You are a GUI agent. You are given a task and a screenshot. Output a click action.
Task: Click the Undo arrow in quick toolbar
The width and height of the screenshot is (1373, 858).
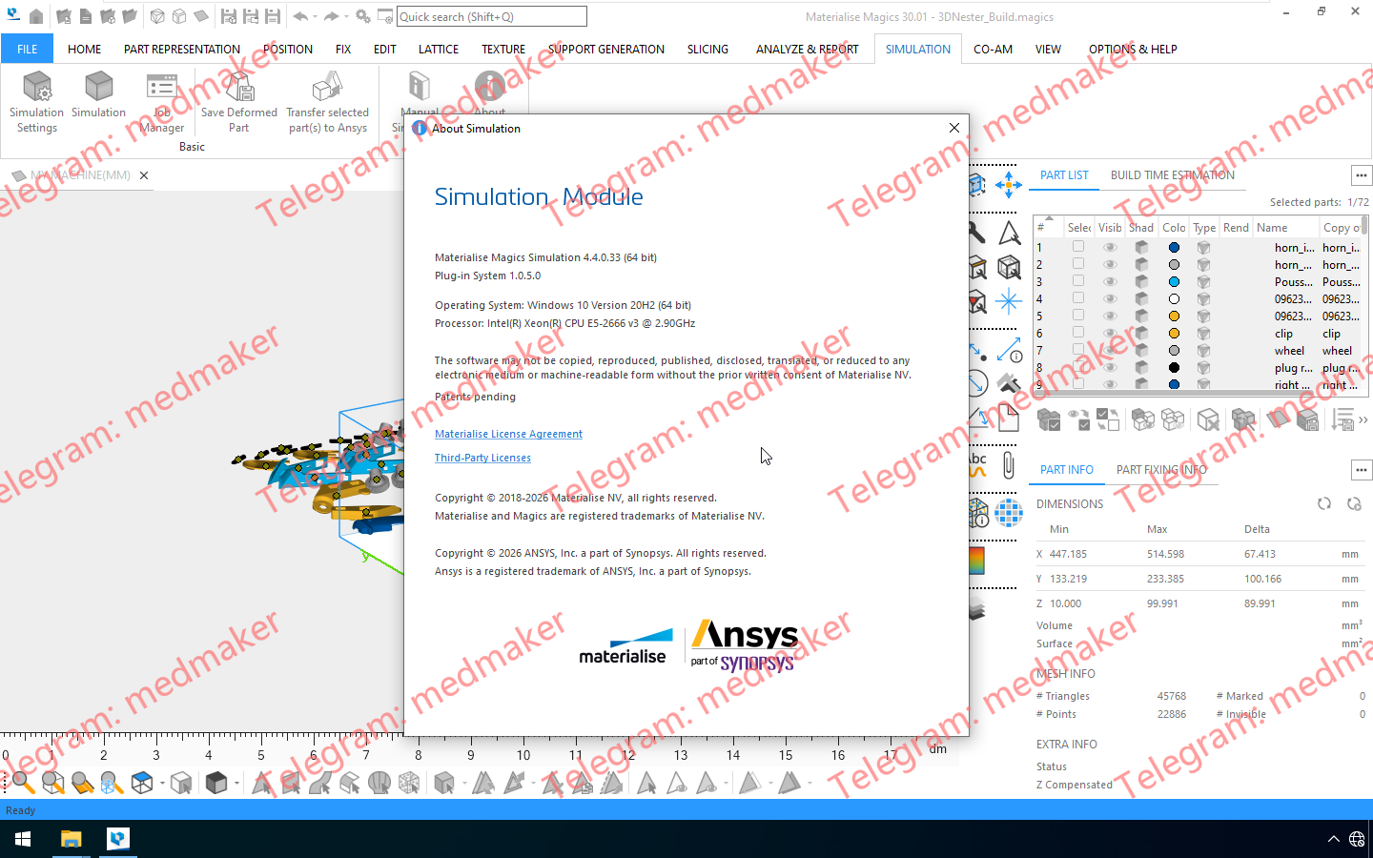(x=299, y=16)
